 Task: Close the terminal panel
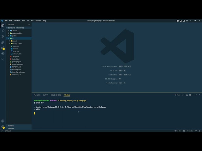pyautogui.click(x=199, y=95)
